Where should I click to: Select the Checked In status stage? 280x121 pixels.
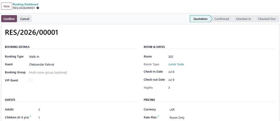(243, 19)
